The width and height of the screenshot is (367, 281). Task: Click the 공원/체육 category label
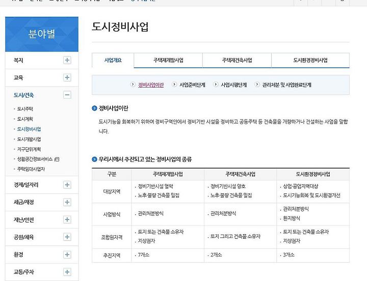23,237
